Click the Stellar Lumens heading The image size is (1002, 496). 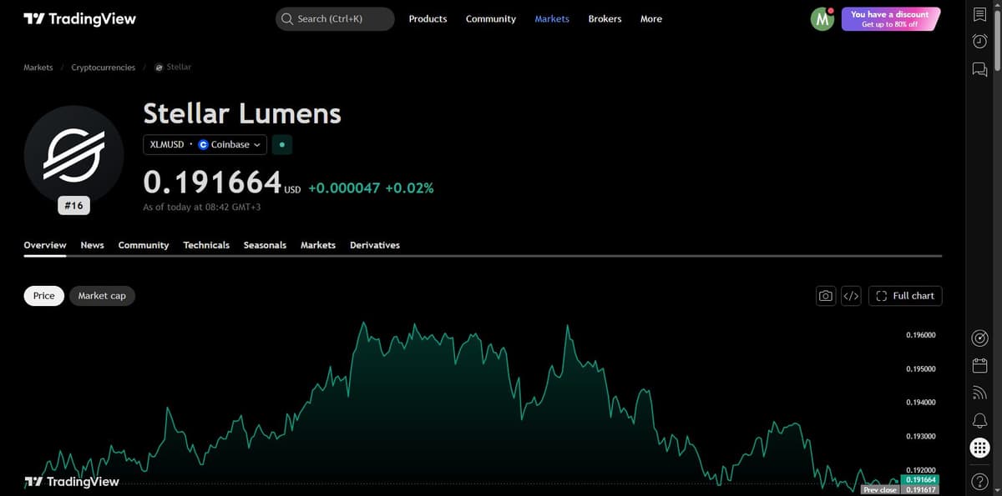[242, 113]
